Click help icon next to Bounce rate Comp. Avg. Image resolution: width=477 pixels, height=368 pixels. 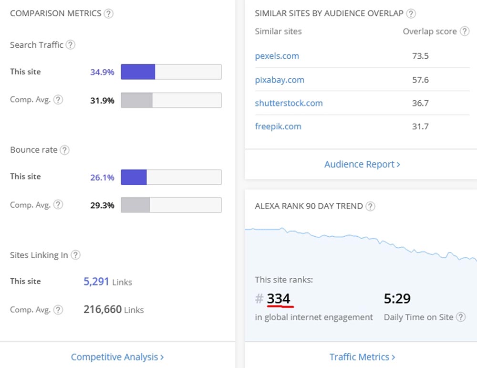(x=58, y=205)
